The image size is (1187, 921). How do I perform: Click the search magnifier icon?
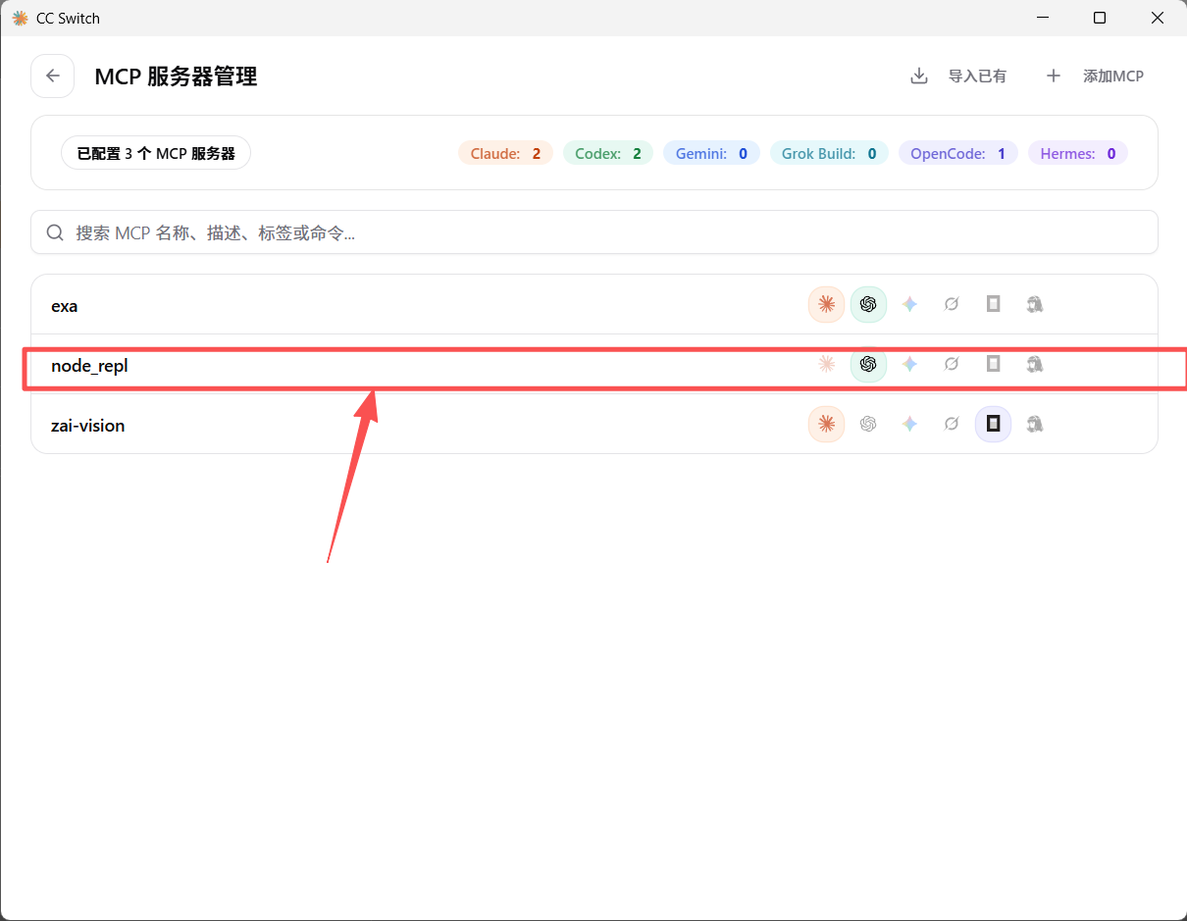pos(55,232)
